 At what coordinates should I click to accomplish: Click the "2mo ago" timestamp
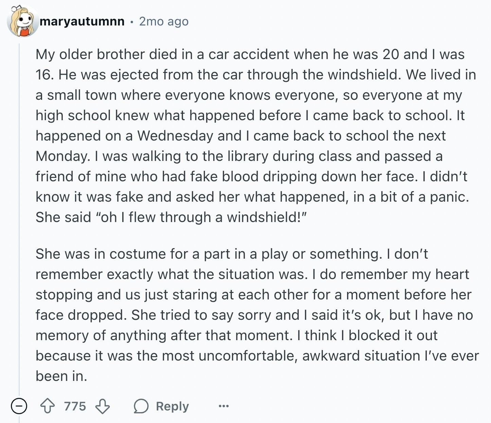pos(164,21)
